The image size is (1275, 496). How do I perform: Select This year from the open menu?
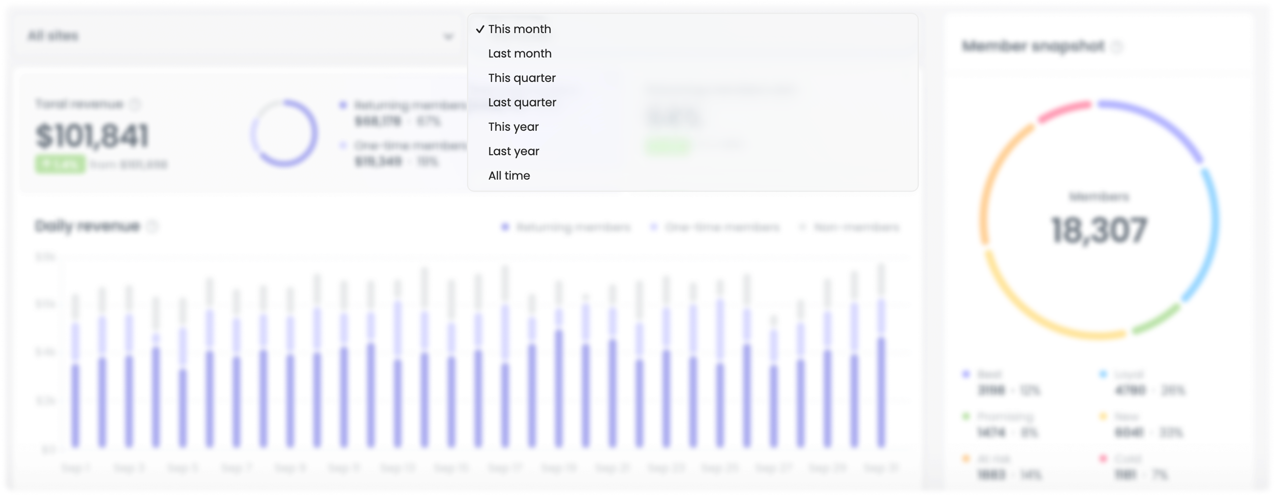513,127
